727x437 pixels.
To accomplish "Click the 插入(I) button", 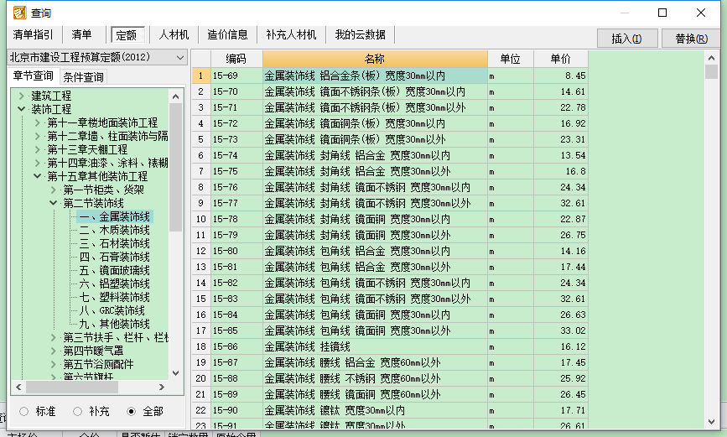I will pos(627,39).
